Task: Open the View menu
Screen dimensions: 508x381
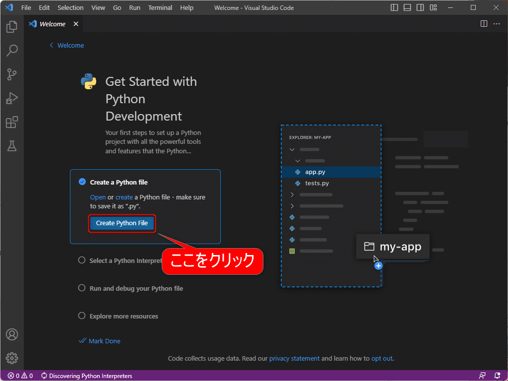Action: pyautogui.click(x=98, y=7)
